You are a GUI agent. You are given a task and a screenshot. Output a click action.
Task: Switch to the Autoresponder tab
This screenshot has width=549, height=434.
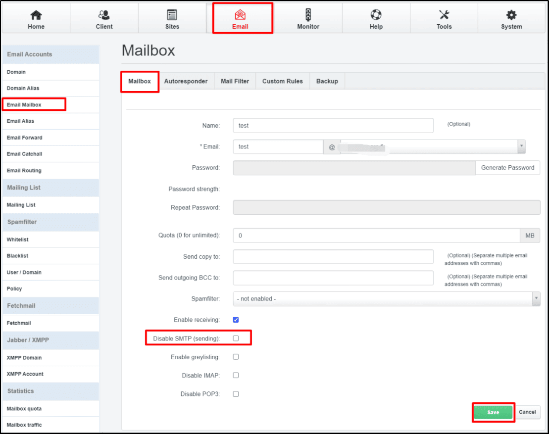(x=186, y=81)
